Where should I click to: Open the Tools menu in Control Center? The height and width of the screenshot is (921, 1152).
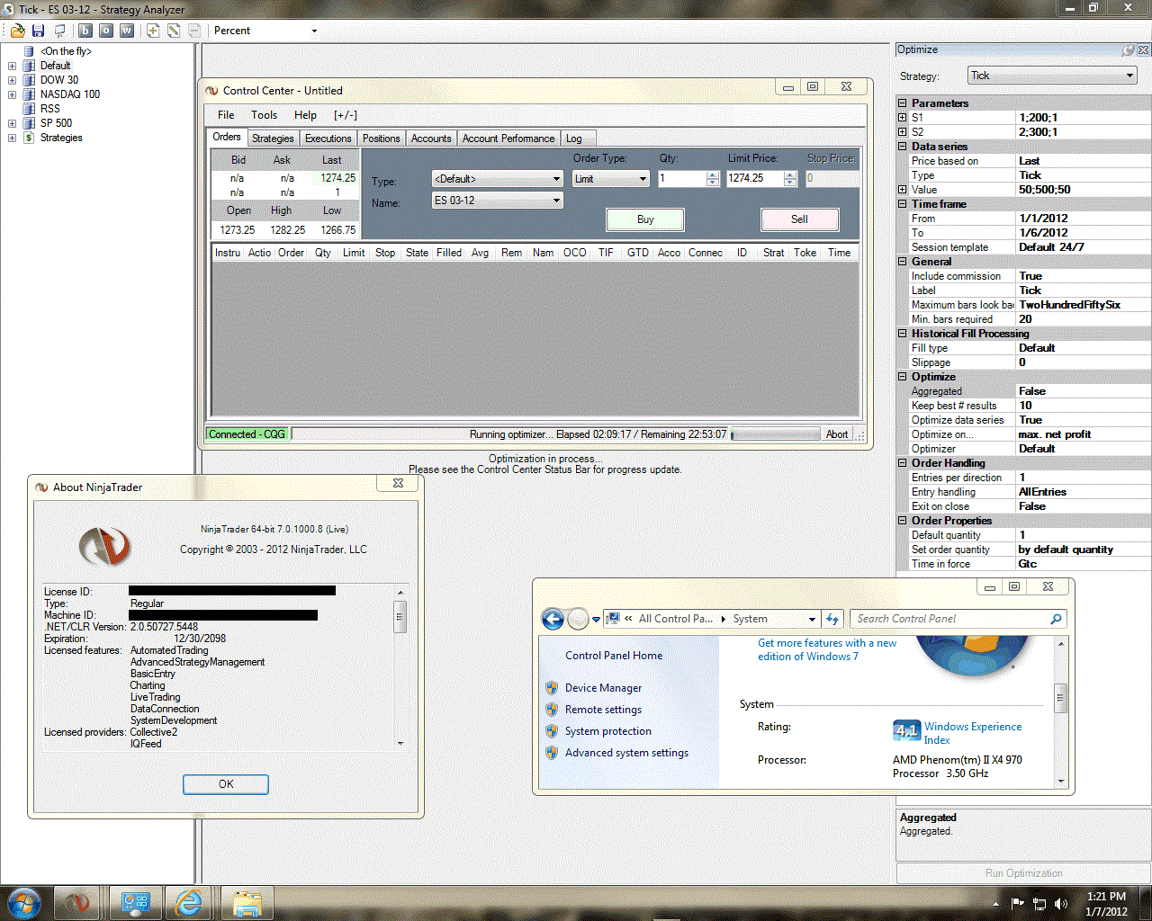(x=264, y=115)
